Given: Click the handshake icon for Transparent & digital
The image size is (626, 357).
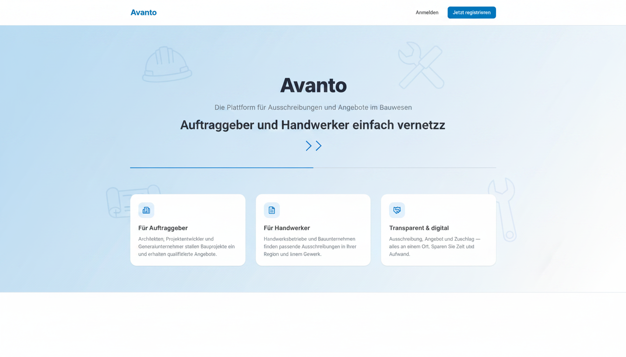Looking at the screenshot, I should tap(397, 210).
